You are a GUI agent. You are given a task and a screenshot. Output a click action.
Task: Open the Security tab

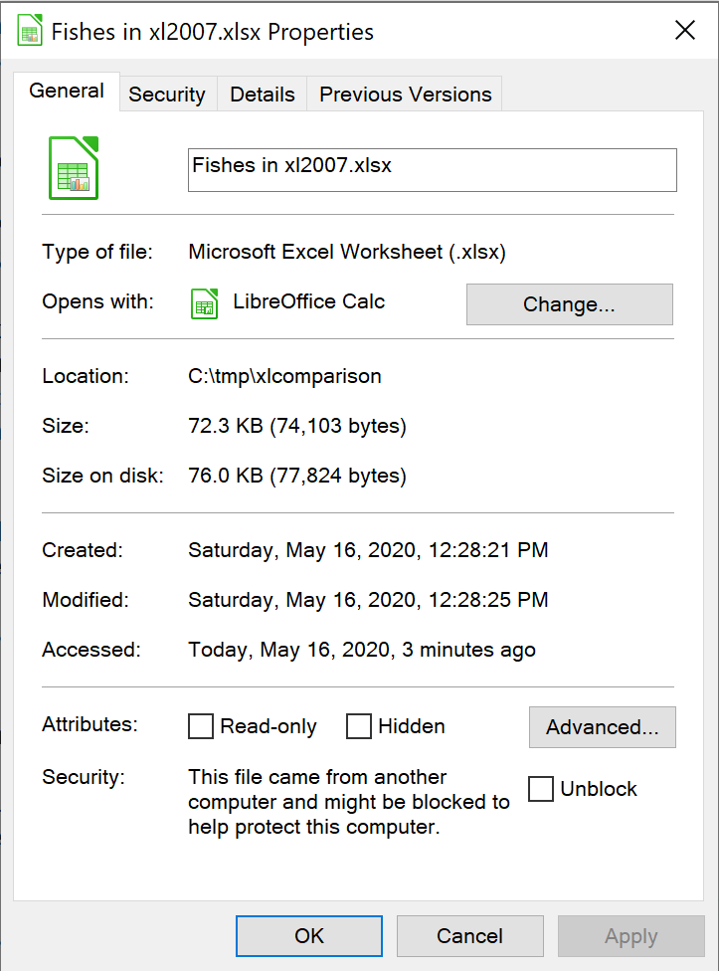pos(167,95)
